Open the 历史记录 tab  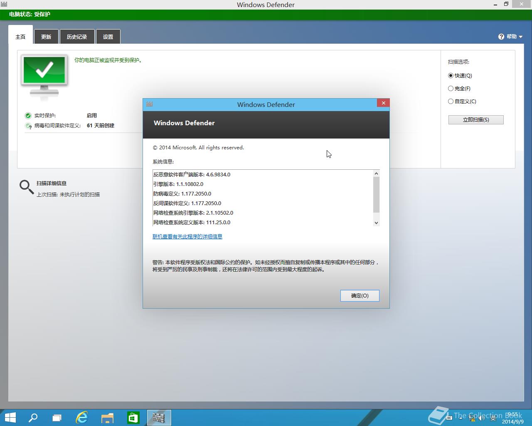[x=77, y=37]
